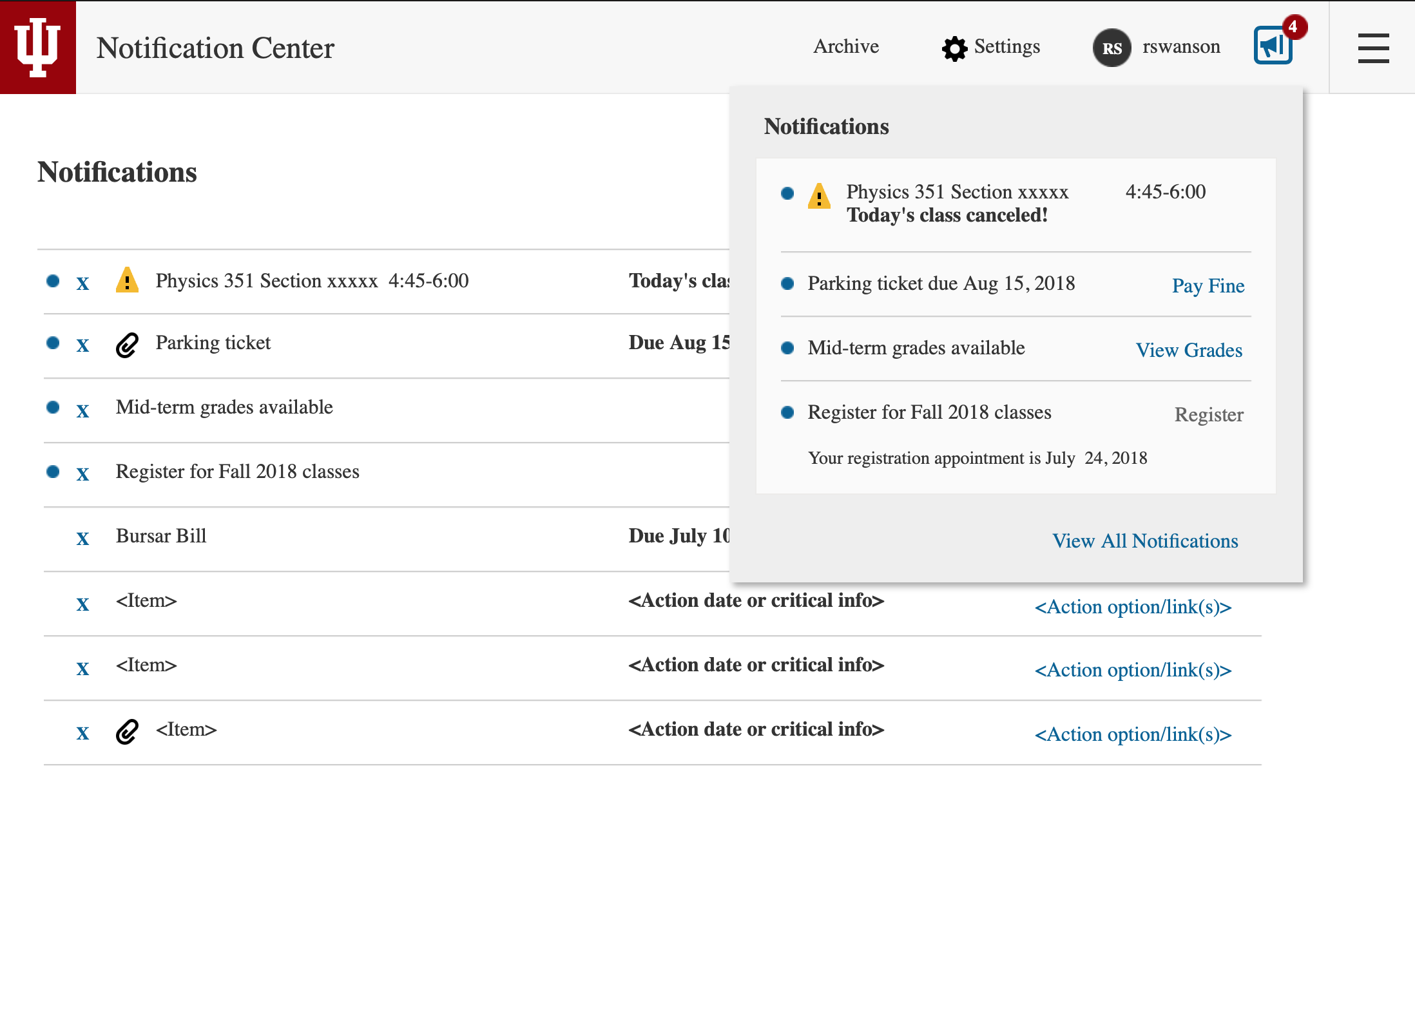Screen dimensions: 1415x1014
Task: Click unread dot beside popup Register for Fall item
Action: coord(787,412)
